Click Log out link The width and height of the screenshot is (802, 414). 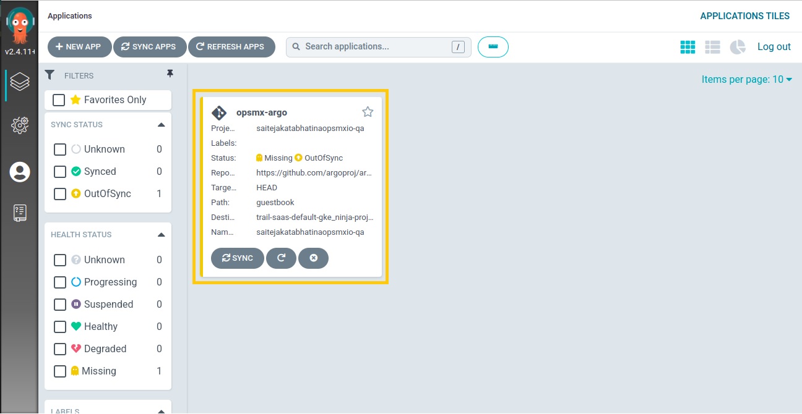click(774, 47)
